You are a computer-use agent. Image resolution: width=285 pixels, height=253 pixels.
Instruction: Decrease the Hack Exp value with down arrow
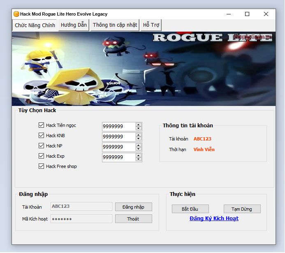point(139,159)
